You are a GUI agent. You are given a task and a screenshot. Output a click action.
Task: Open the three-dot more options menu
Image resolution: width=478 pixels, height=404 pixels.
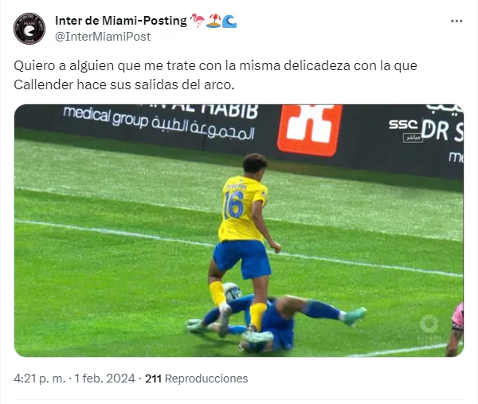456,21
